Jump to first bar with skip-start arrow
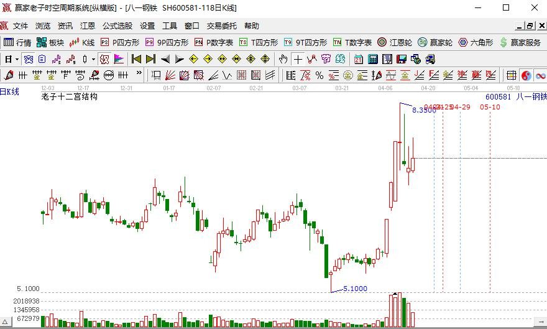547x329 pixels. [136, 59]
